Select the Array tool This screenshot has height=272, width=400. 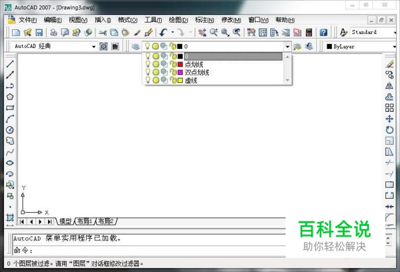click(x=390, y=108)
